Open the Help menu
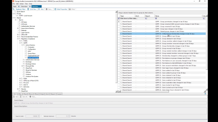 coord(31,4)
